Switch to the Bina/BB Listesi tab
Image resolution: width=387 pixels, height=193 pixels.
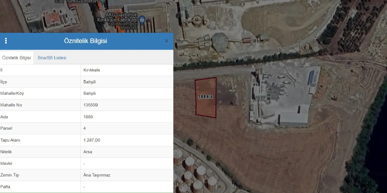click(x=52, y=58)
